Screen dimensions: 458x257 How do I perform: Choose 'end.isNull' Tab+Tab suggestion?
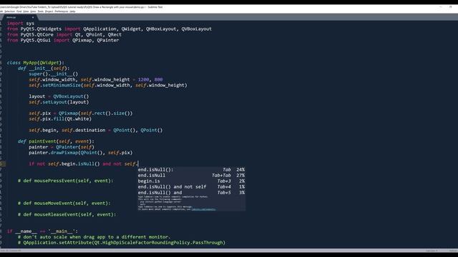pos(191,176)
